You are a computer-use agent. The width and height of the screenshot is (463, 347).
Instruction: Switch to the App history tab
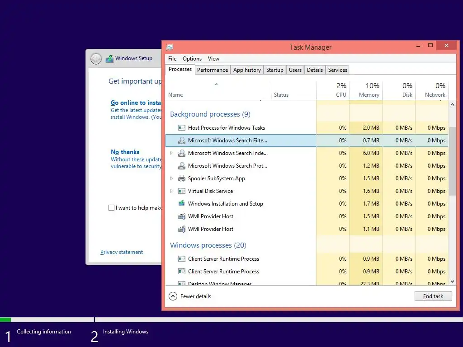[247, 70]
